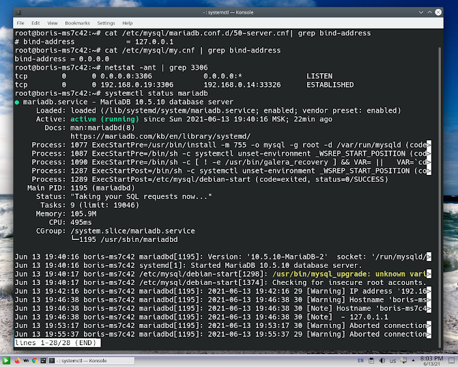Expand hidden system tray icons arrow
Image resolution: width=458 pixels, height=367 pixels.
(413, 361)
